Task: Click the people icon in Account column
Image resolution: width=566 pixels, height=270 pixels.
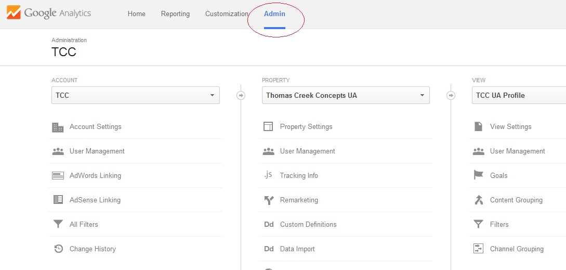Action: (58, 151)
